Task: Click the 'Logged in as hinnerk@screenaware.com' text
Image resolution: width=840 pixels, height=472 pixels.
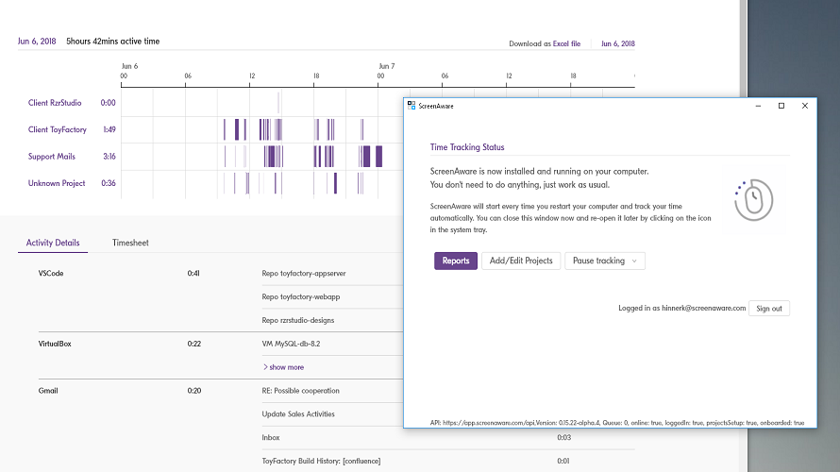Action: pyautogui.click(x=682, y=308)
